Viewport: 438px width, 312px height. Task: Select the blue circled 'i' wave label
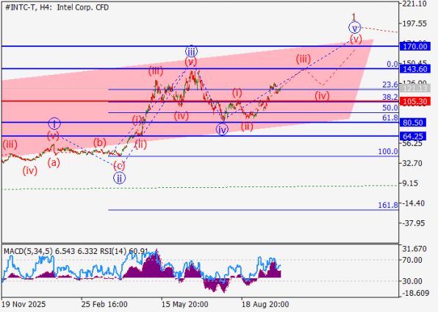(54, 123)
